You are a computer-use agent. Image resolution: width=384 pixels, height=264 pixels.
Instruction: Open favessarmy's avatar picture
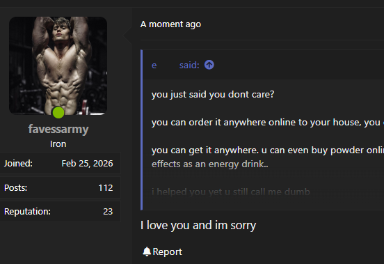pos(58,65)
